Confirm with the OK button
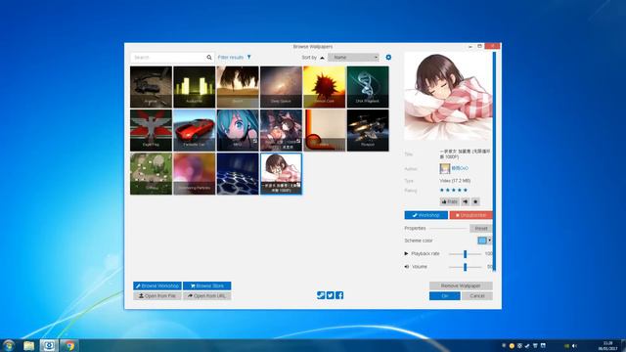 tap(445, 295)
